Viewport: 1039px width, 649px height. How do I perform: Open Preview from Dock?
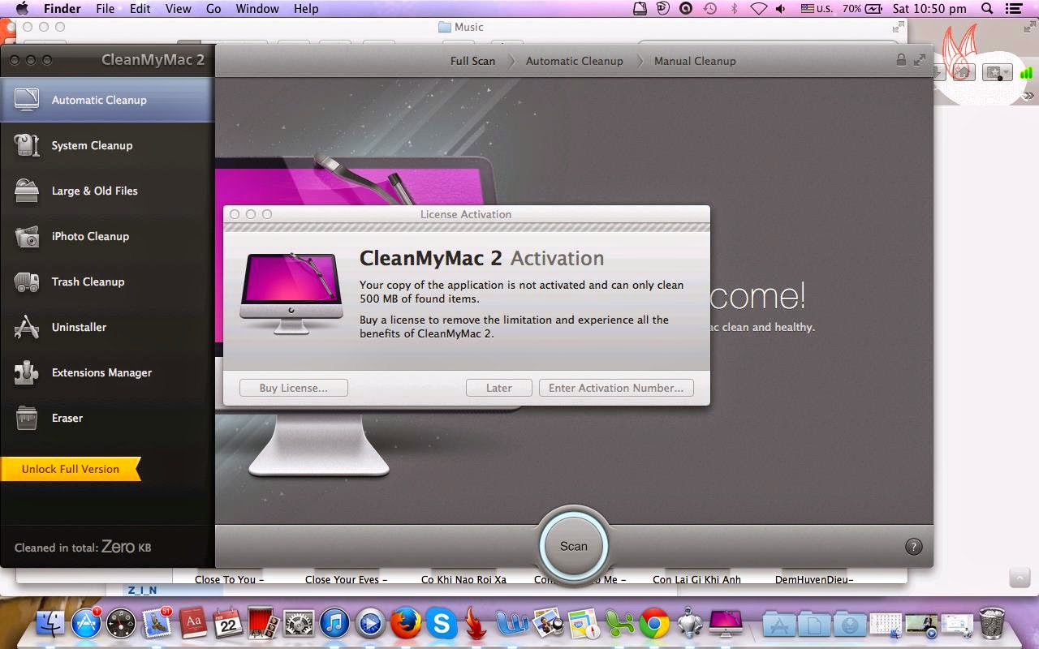(548, 623)
